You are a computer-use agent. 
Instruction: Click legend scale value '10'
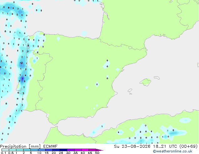(39, 153)
